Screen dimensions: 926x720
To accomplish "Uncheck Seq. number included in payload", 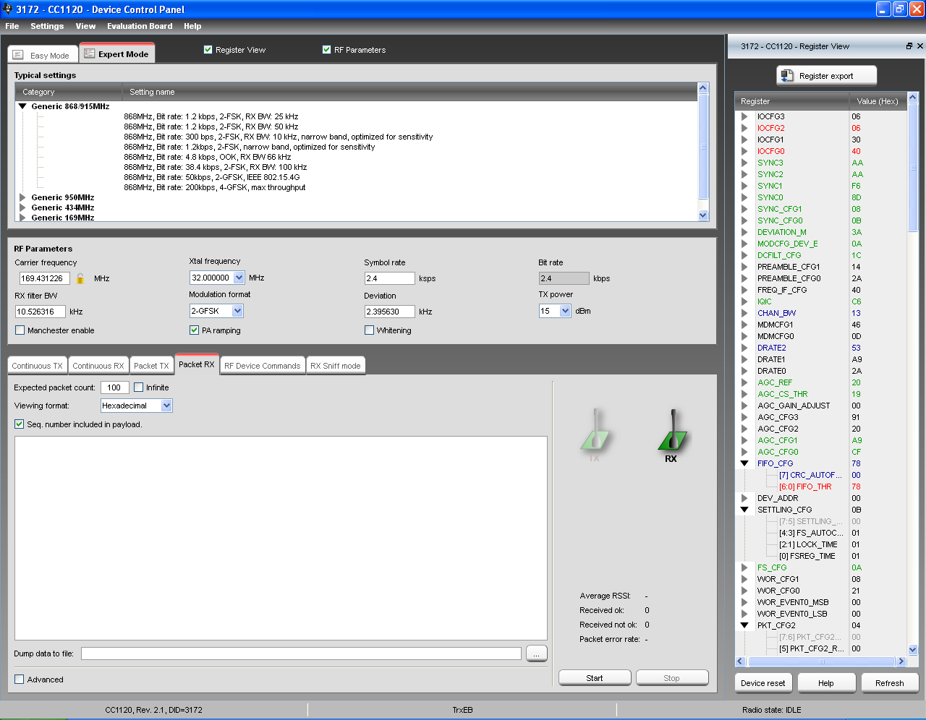I will click(20, 424).
